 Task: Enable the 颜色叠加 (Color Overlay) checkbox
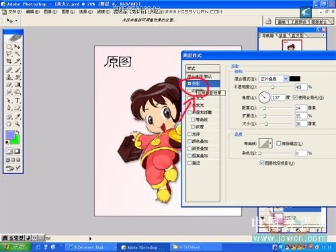tap(190, 141)
